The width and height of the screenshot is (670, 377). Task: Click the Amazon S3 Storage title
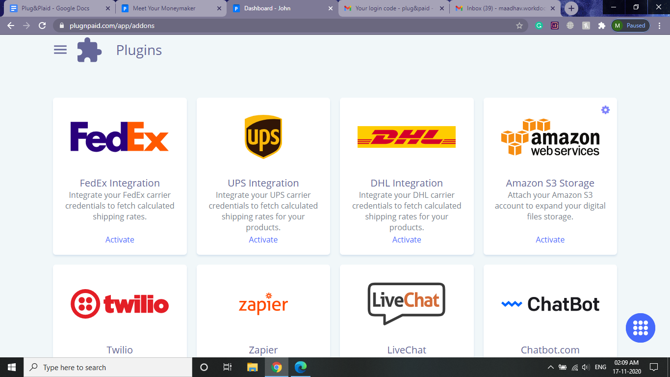tap(550, 183)
